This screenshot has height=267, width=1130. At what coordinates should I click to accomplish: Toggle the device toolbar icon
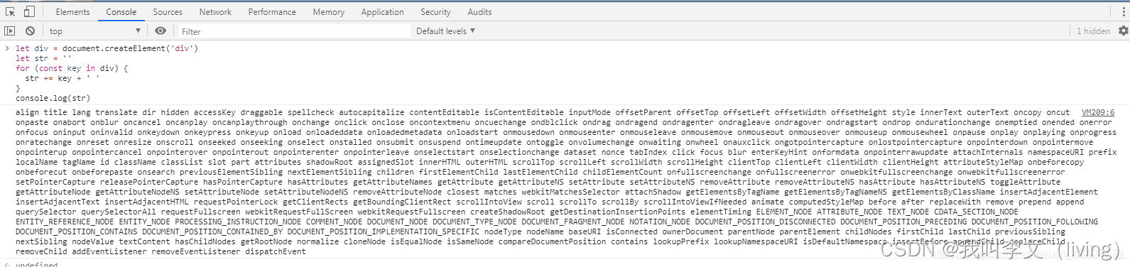tap(29, 11)
